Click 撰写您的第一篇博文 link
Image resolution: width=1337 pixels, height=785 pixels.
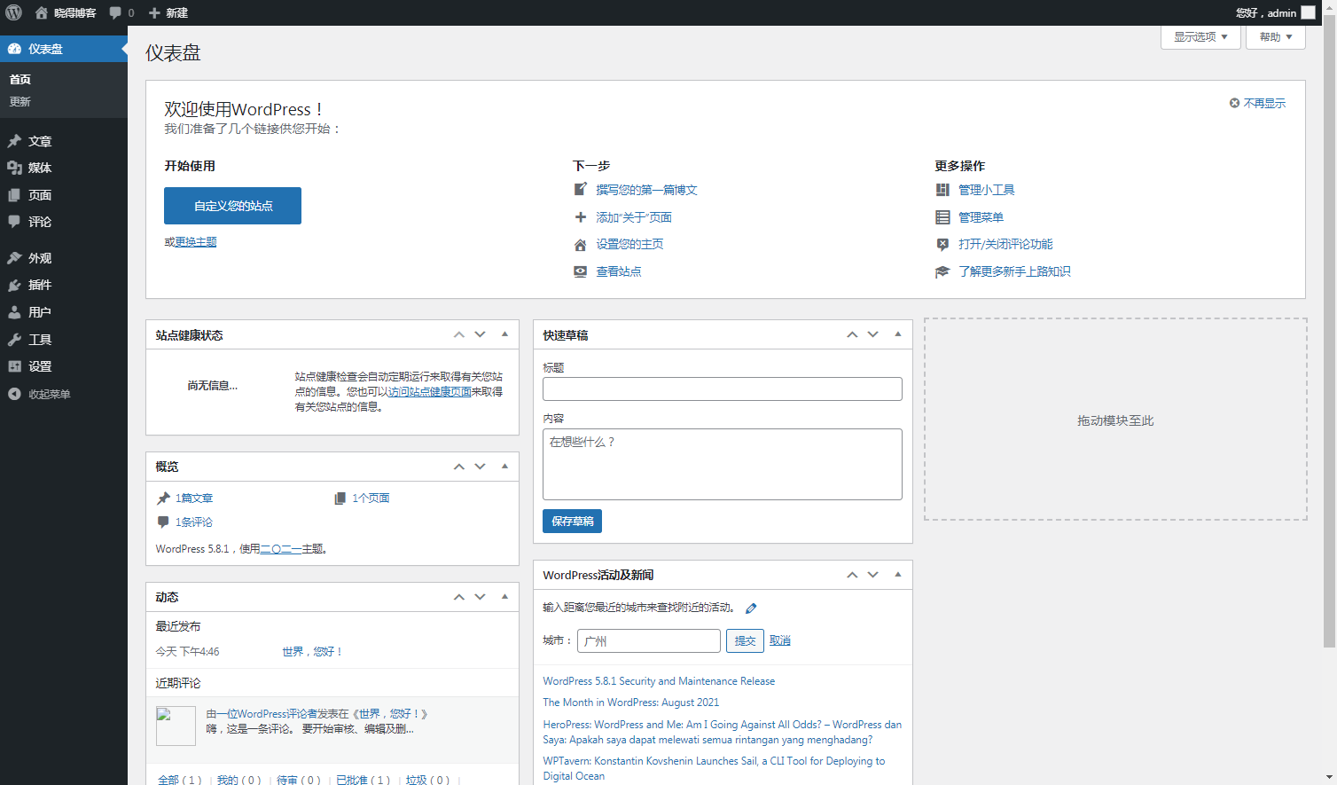[646, 190]
